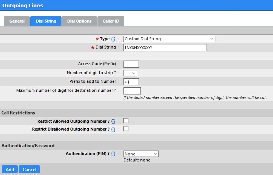Click the Outgoing Lines header title

(23, 5)
